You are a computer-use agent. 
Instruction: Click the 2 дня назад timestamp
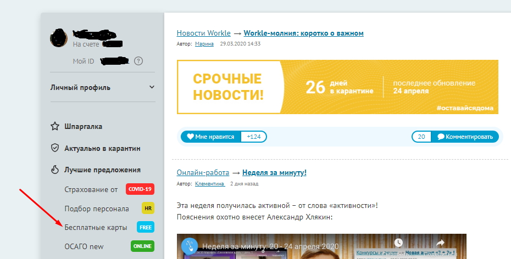pos(244,183)
